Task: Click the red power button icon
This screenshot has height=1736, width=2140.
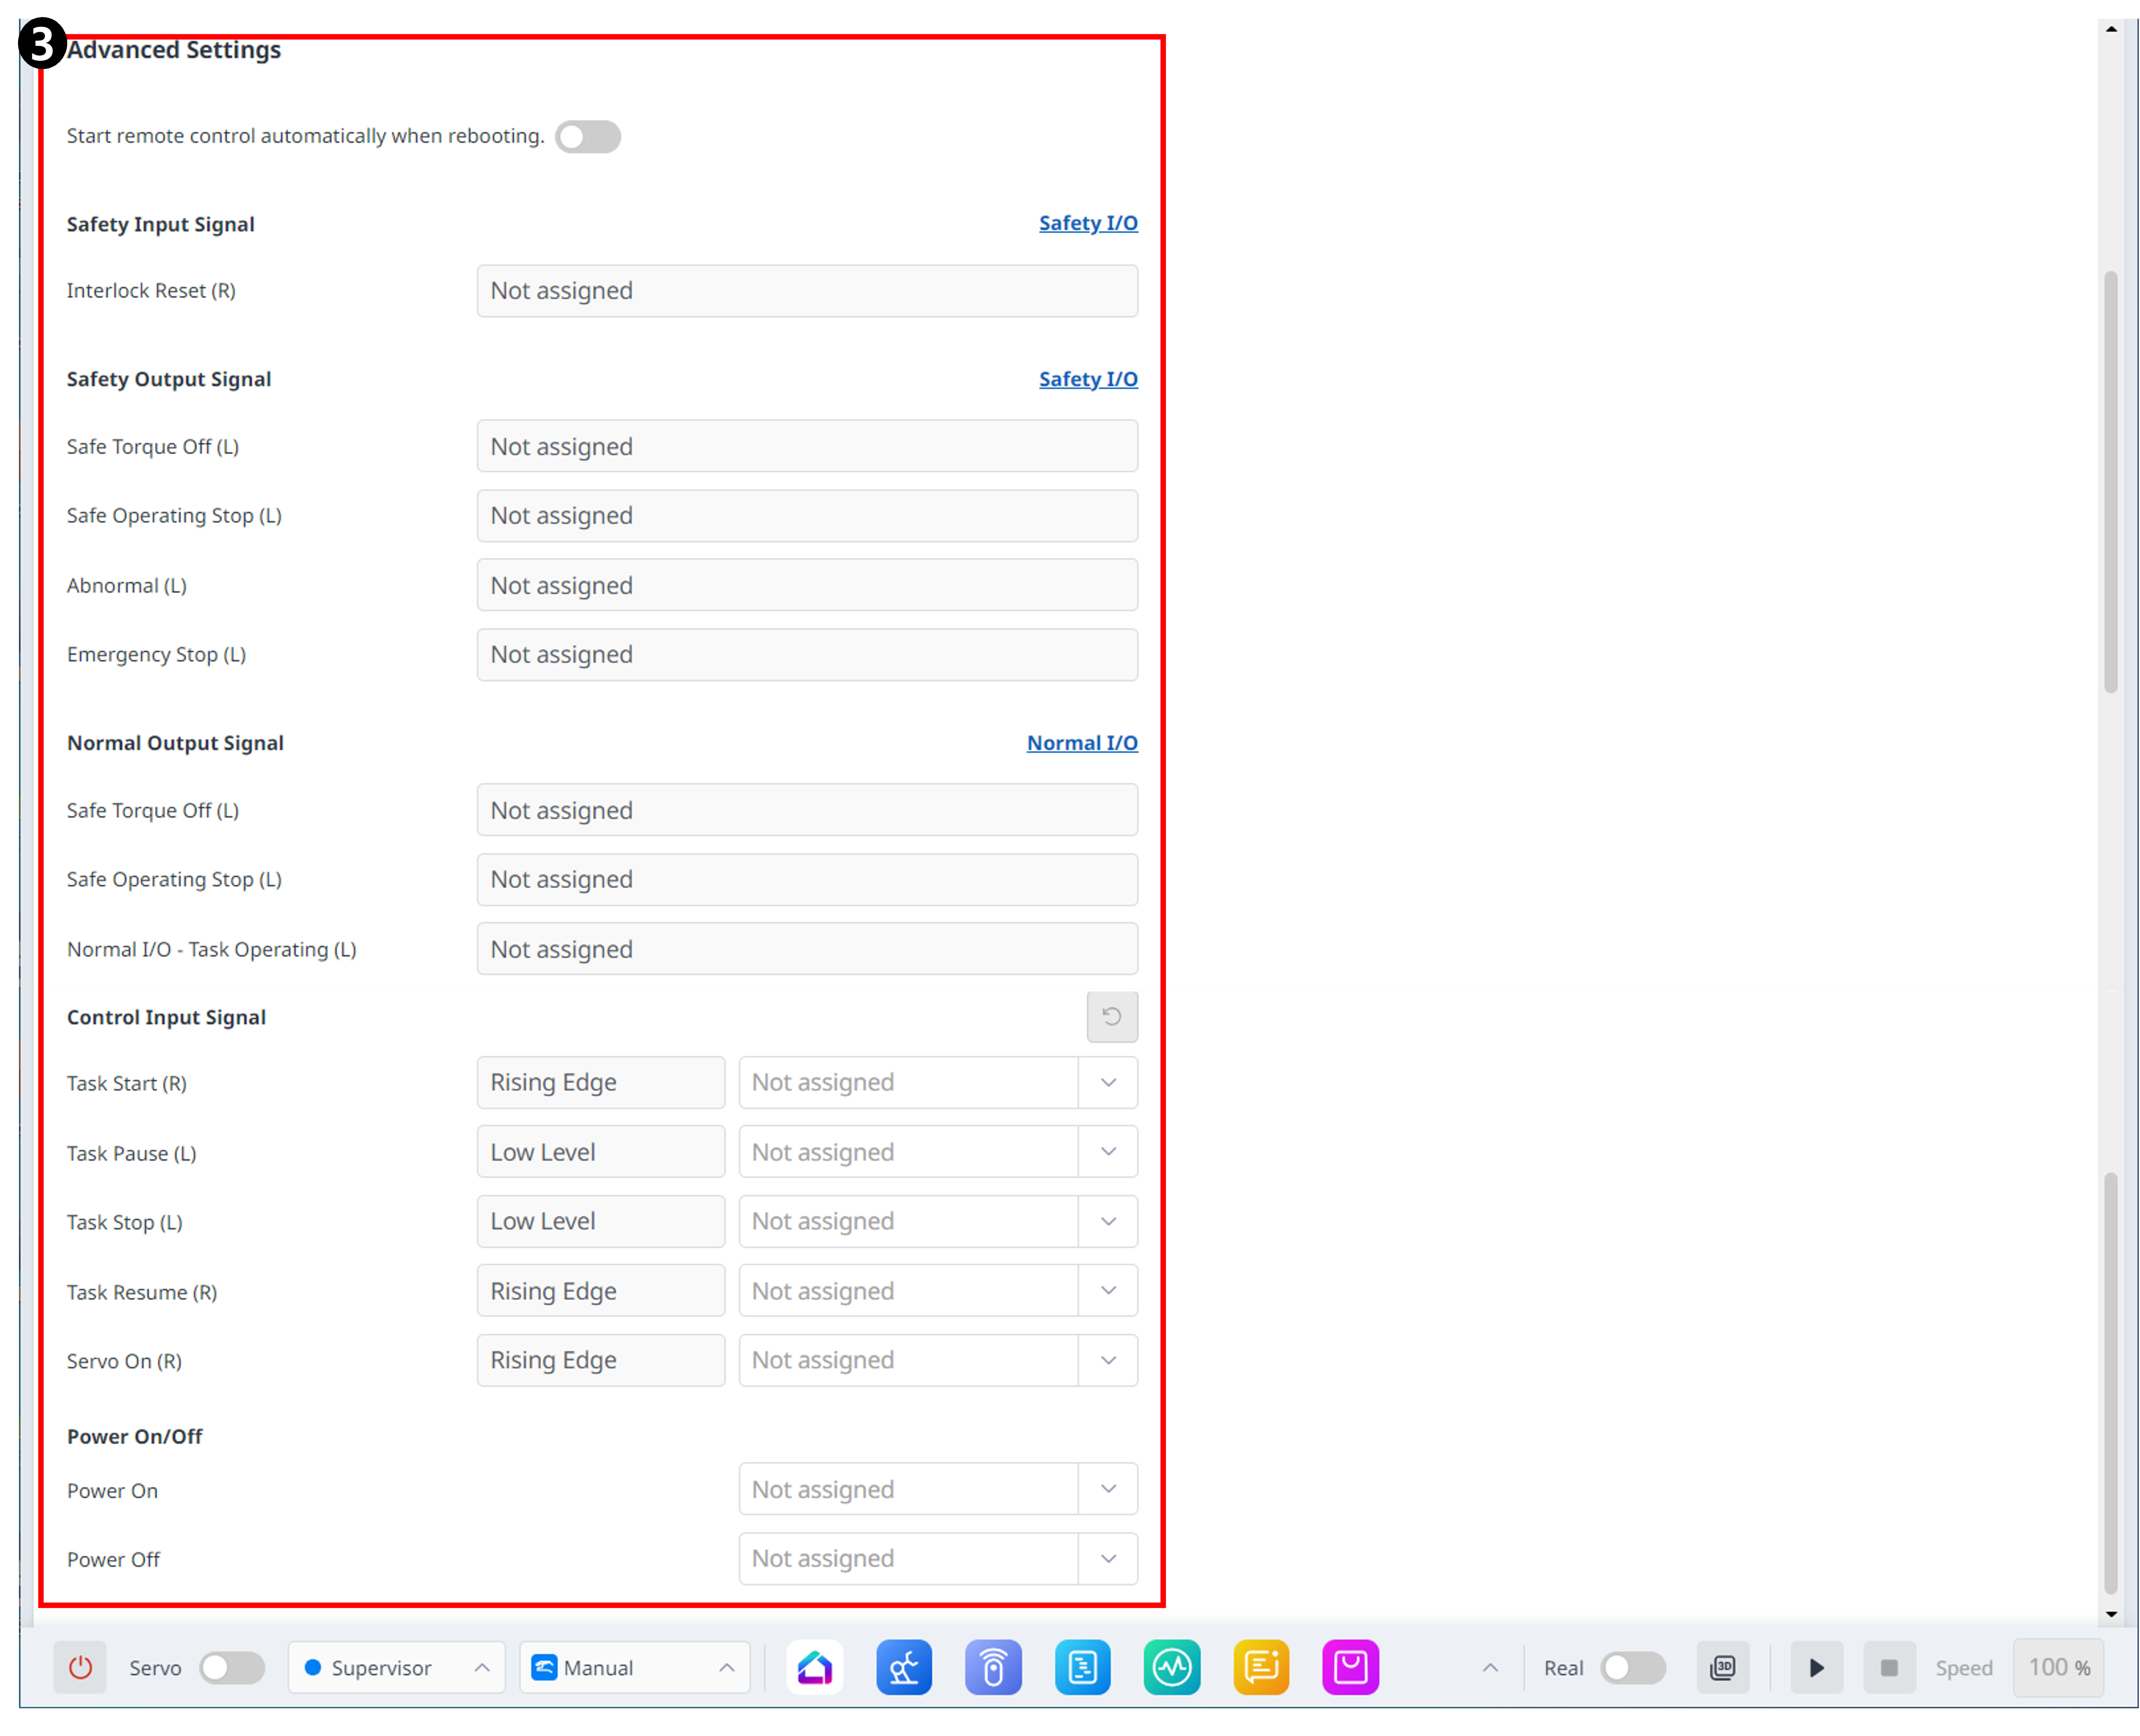Action: click(x=80, y=1667)
